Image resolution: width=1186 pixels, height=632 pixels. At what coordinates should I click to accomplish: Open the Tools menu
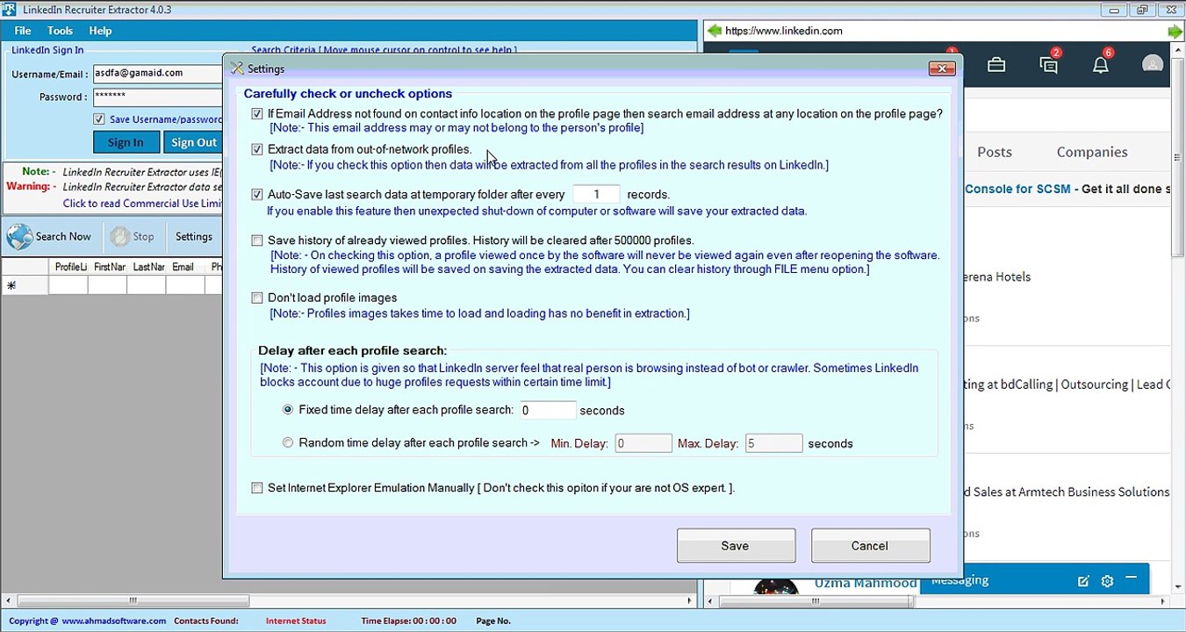pos(60,31)
